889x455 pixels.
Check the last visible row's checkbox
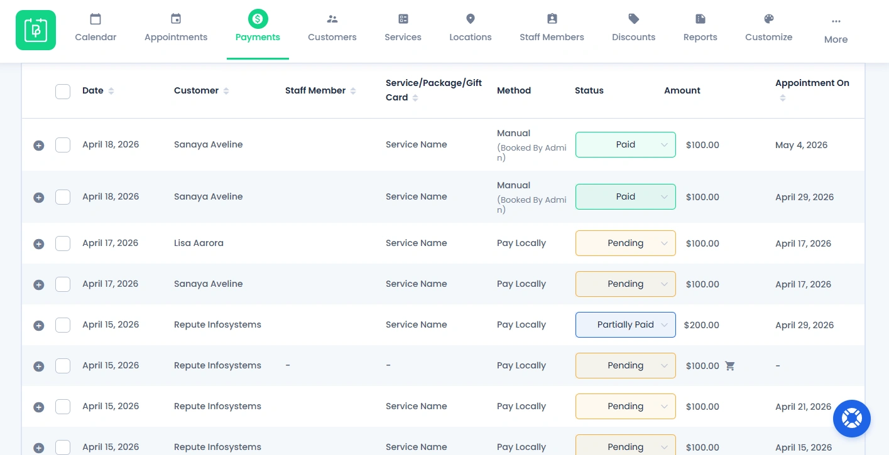(x=63, y=447)
